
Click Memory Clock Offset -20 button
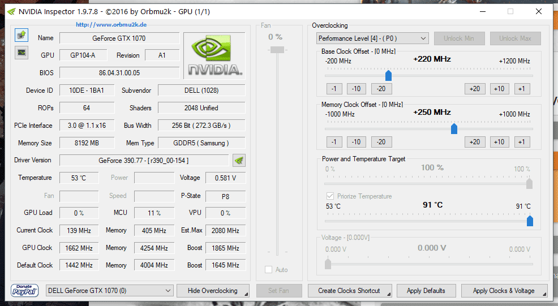[381, 142]
